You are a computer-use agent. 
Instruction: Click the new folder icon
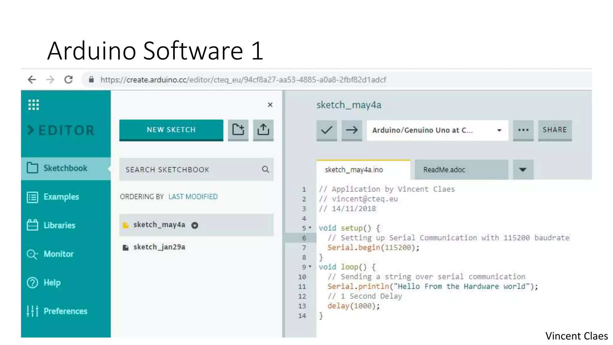pos(238,130)
